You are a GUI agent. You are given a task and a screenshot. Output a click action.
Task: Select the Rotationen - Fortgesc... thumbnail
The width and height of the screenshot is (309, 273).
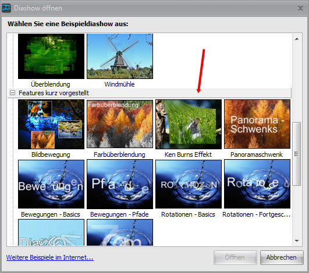pyautogui.click(x=257, y=184)
